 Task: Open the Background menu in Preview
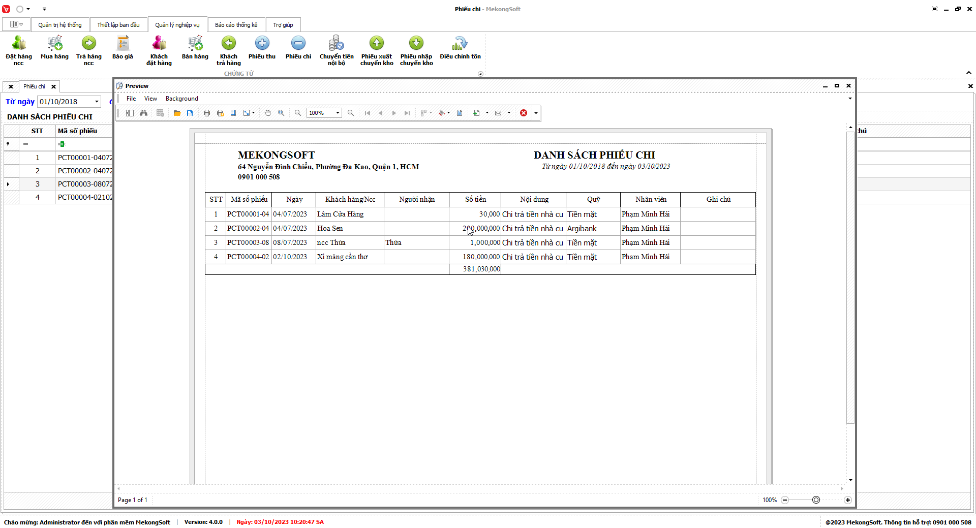(x=181, y=99)
